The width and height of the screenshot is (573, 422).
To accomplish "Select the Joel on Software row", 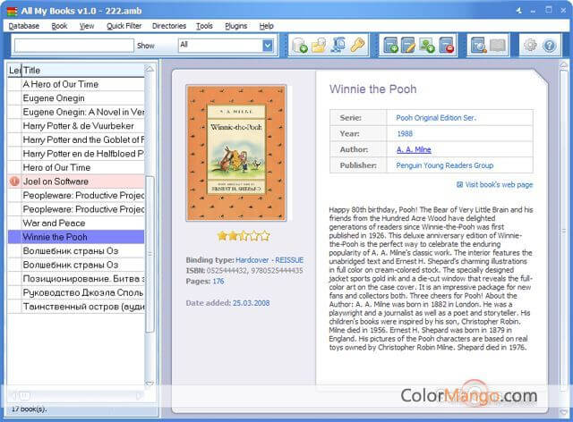I will (x=76, y=181).
